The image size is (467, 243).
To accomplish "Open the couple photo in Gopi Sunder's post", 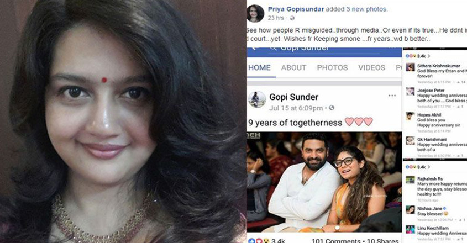I will tap(324, 182).
